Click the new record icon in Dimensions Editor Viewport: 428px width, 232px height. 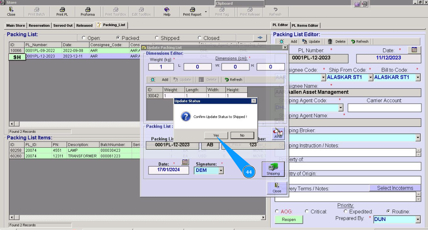(x=153, y=80)
